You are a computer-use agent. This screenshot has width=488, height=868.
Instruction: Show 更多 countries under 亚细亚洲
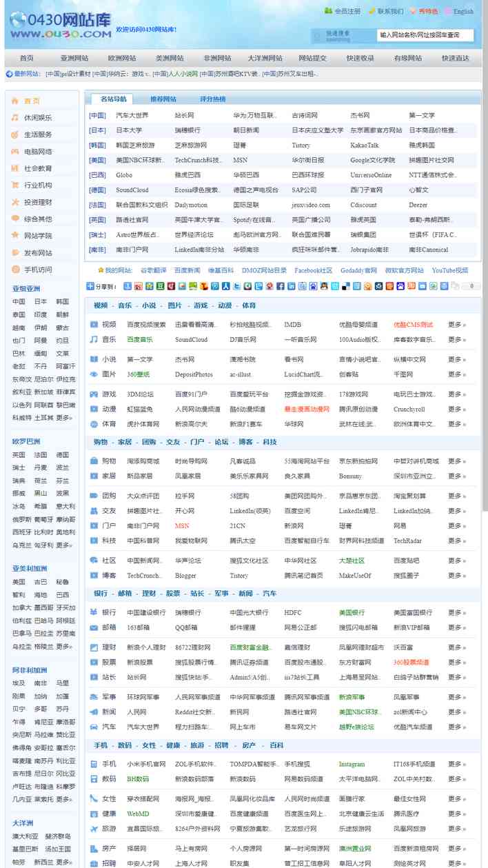click(64, 418)
